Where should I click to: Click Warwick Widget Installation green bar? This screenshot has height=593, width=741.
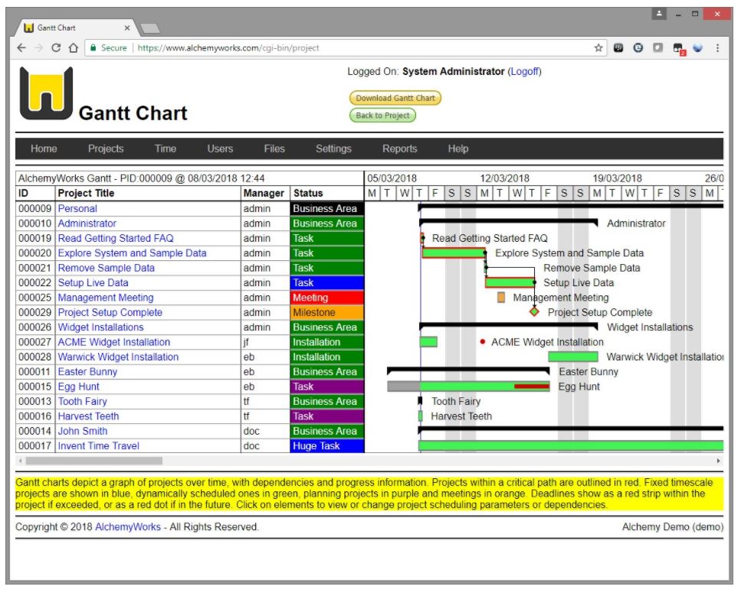pyautogui.click(x=572, y=357)
